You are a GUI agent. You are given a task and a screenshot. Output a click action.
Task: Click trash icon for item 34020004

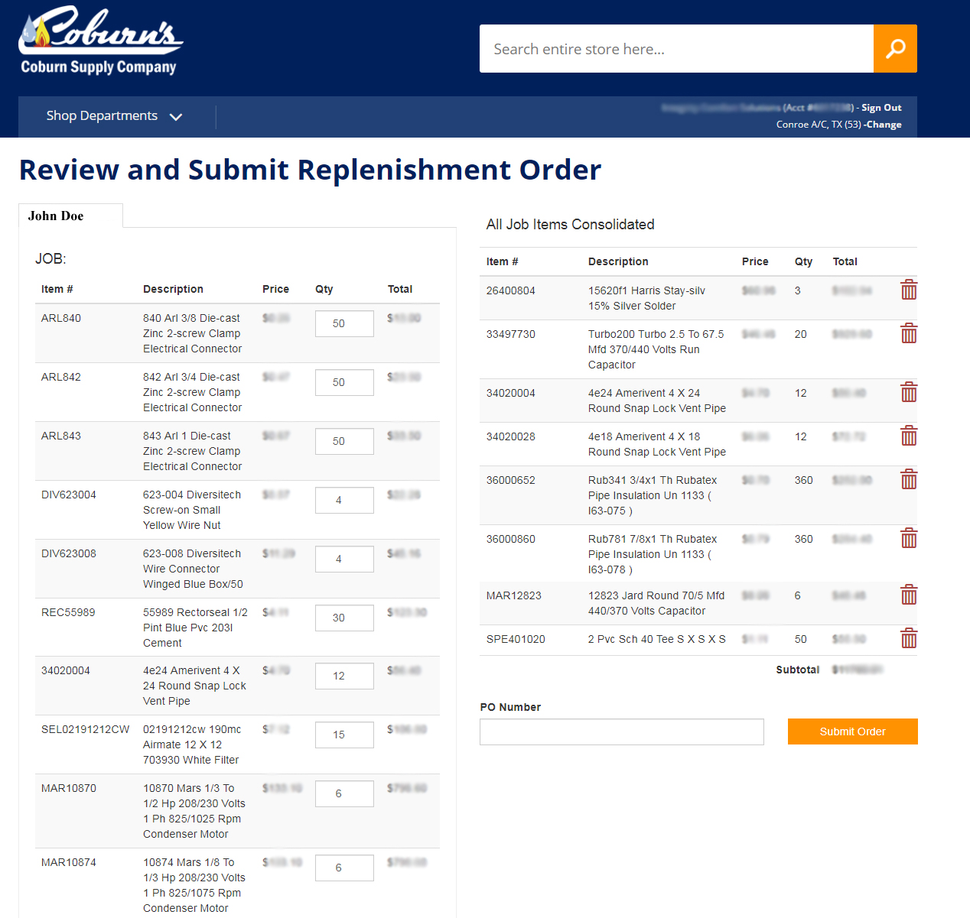[x=909, y=392]
